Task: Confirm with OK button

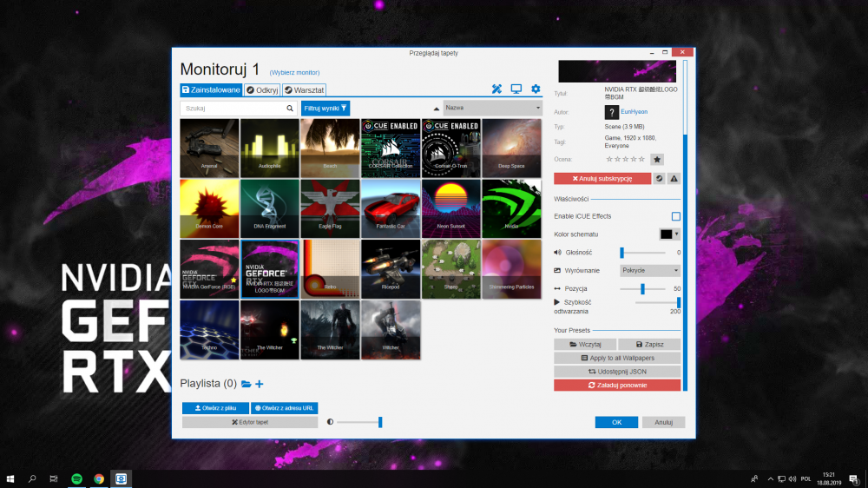Action: (x=616, y=422)
